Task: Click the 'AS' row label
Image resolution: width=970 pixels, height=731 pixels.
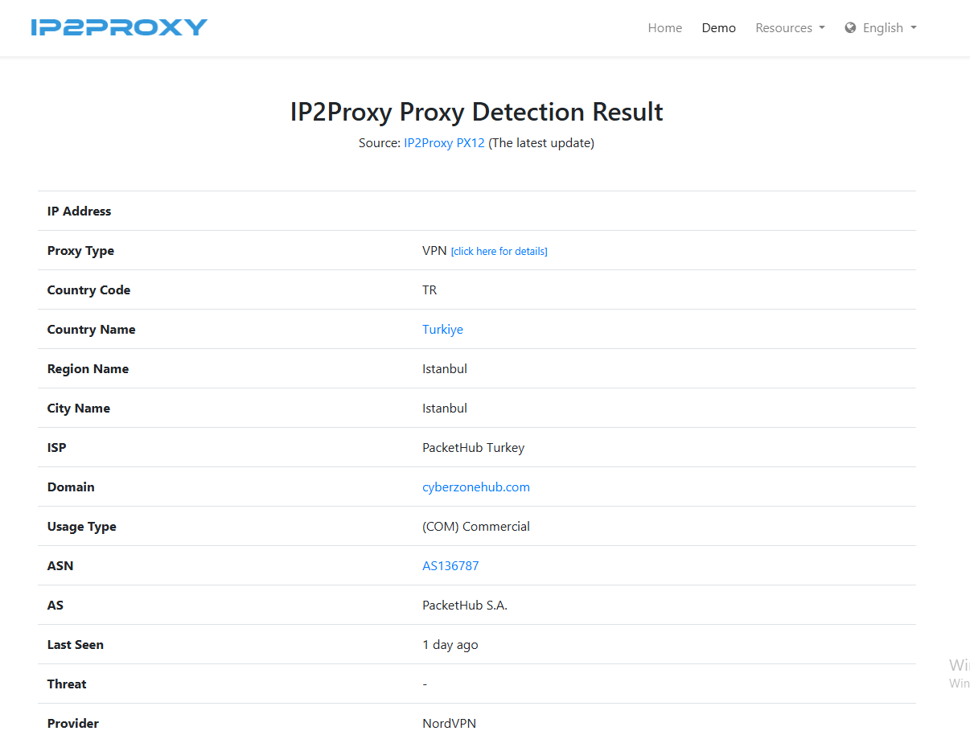Action: (55, 606)
